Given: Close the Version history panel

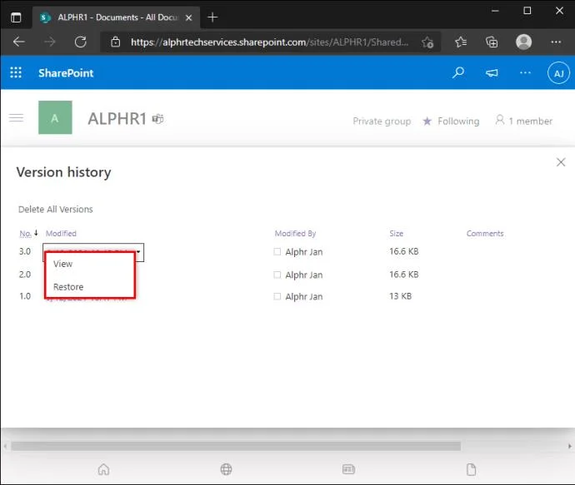Looking at the screenshot, I should 560,162.
